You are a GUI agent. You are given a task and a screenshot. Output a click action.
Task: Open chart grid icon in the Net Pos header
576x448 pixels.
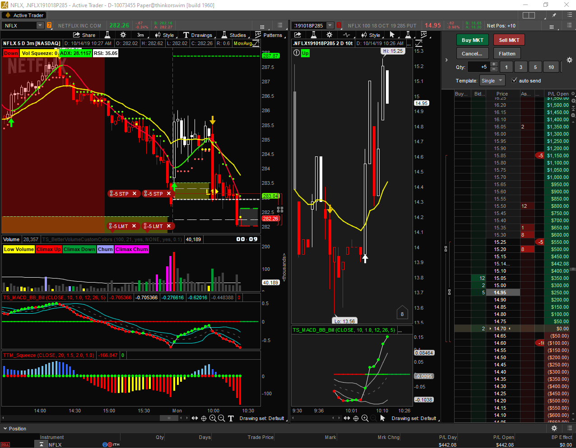[551, 26]
